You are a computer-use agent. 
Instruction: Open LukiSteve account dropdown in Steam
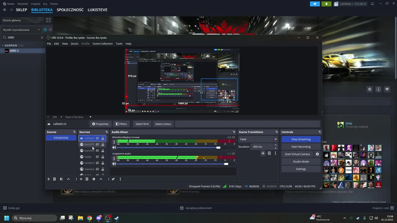pos(351,4)
